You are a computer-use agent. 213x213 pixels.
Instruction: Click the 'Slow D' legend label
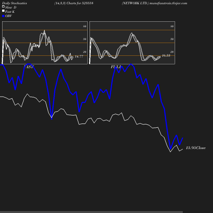(11, 7)
